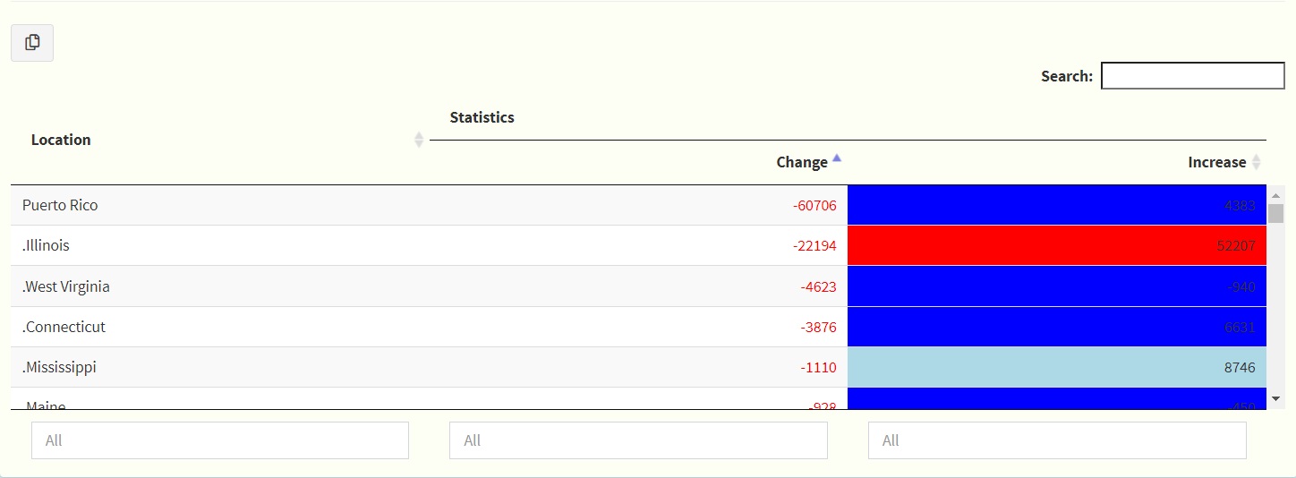Click the table scrollbar up arrow
The width and height of the screenshot is (1296, 478).
[x=1276, y=195]
